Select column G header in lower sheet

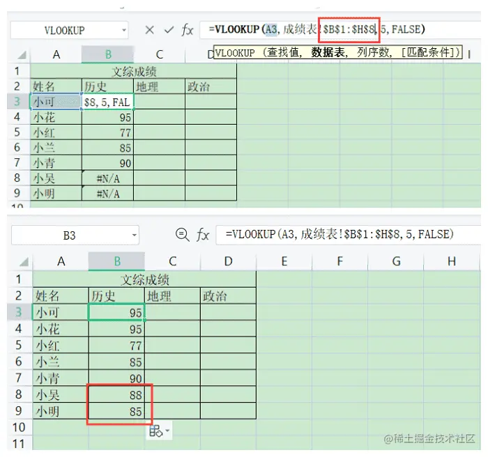click(x=396, y=261)
